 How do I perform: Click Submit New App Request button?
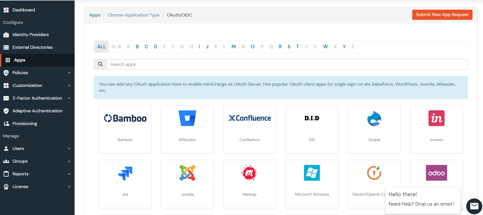[442, 15]
